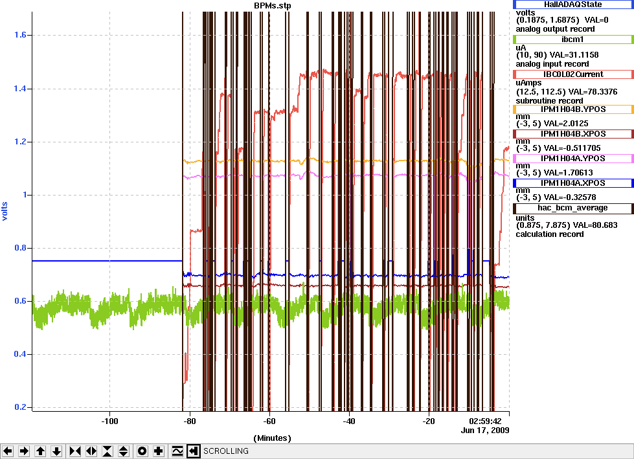Image resolution: width=634 pixels, height=459 pixels.
Task: Toggle the scroll mode arrow button
Action: pos(194,451)
